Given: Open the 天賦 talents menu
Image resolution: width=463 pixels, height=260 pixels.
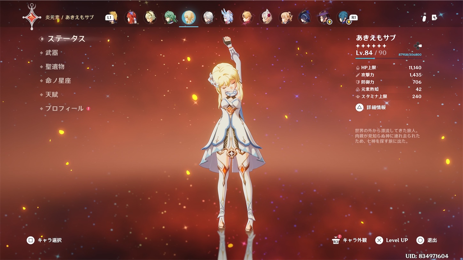Looking at the screenshot, I should 52,95.
